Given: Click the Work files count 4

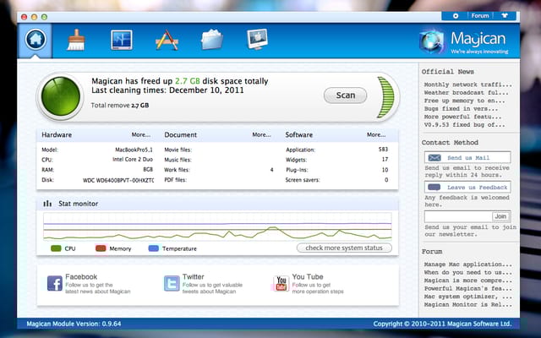Looking at the screenshot, I should tap(272, 170).
